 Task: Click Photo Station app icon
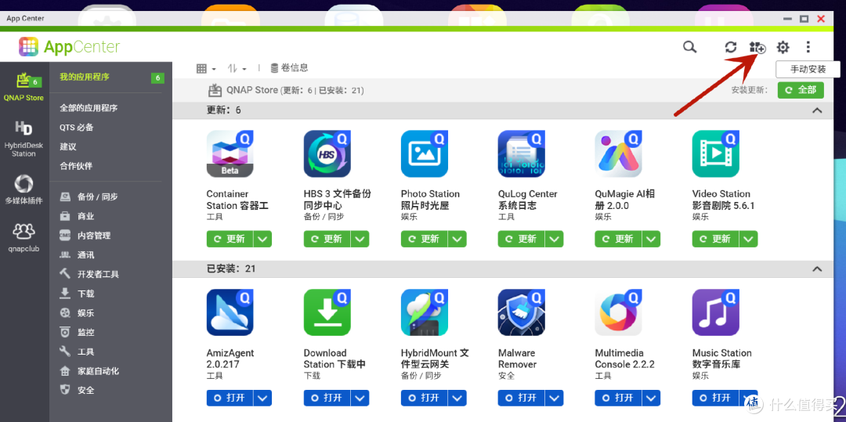424,153
